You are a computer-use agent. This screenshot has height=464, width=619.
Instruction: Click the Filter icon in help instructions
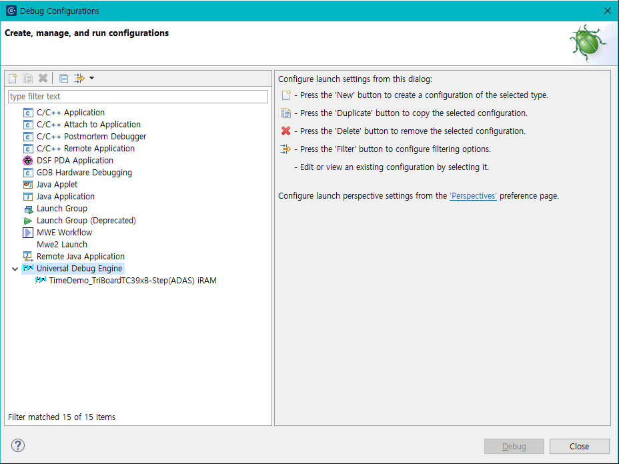click(285, 149)
